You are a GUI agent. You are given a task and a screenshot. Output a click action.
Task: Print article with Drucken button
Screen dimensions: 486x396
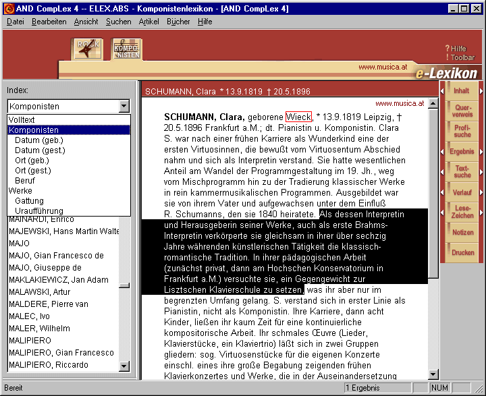point(462,252)
